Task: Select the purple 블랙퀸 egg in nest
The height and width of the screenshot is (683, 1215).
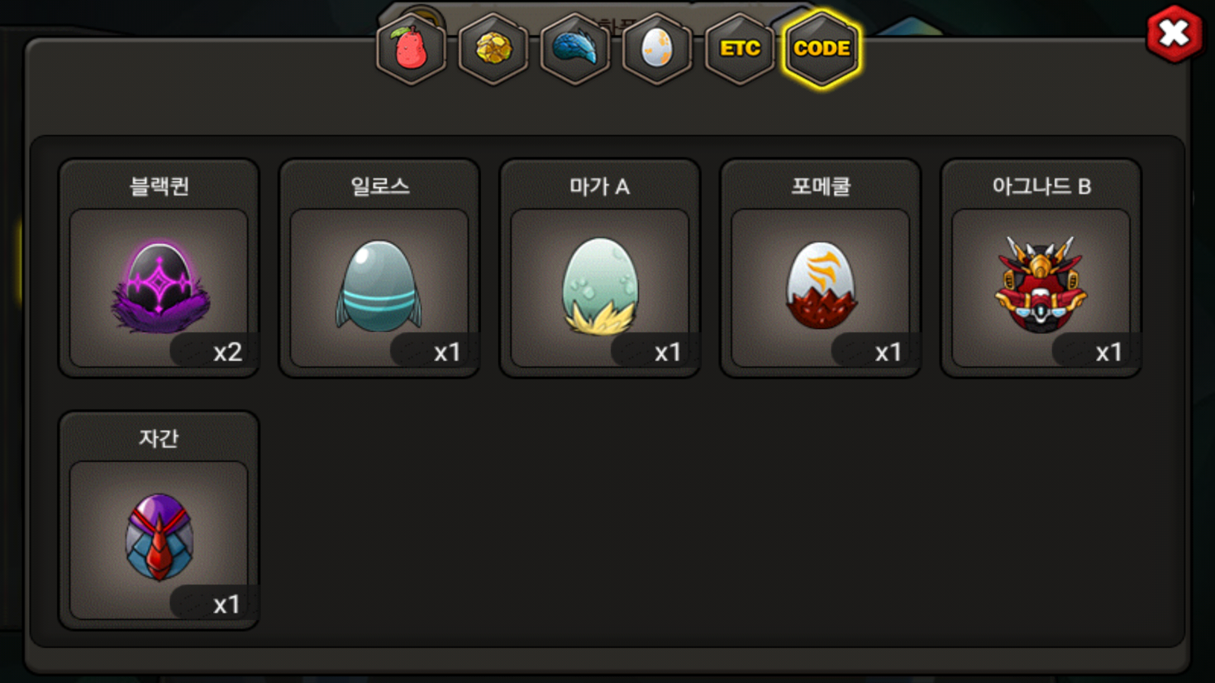Action: coord(160,287)
